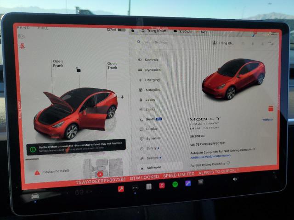The width and height of the screenshot is (294, 220).
Task: Tap the CHILL drive mode label
Action: pos(43,28)
